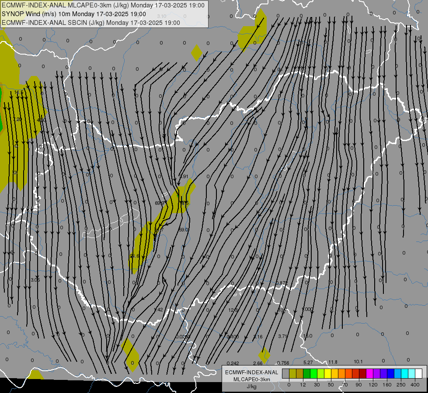Select the 5.27 map value

tap(308, 362)
